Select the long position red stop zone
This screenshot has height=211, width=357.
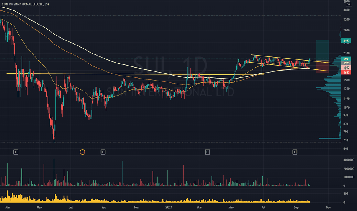point(323,67)
